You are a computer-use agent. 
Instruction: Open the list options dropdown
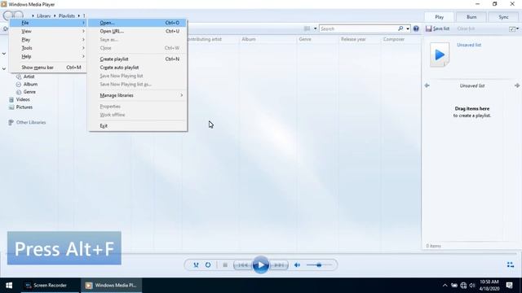coord(514,29)
